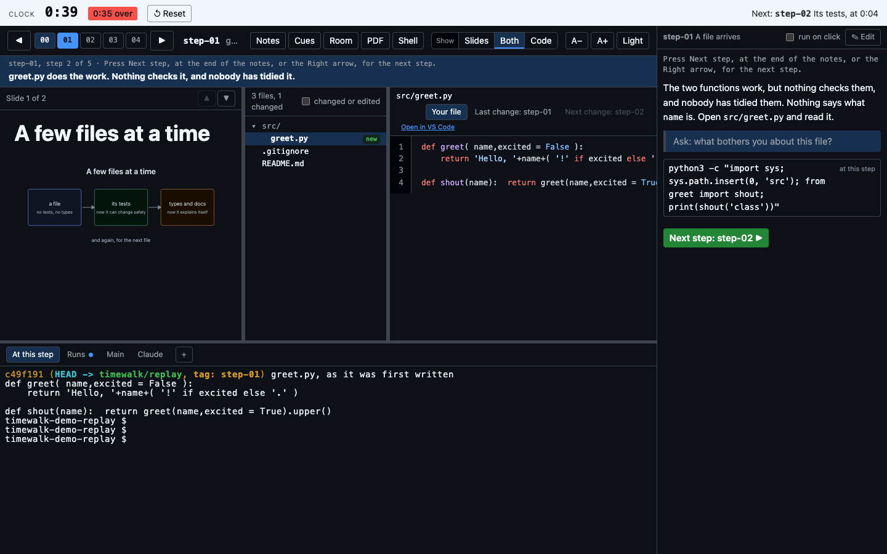Image resolution: width=887 pixels, height=554 pixels.
Task: Switch to the Claude tab
Action: pyautogui.click(x=150, y=355)
